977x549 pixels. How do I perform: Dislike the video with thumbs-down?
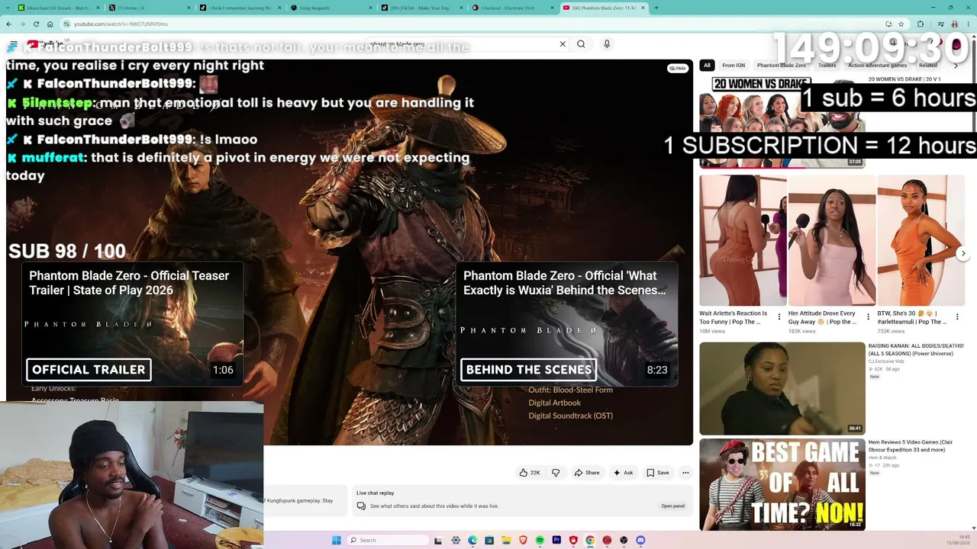556,473
